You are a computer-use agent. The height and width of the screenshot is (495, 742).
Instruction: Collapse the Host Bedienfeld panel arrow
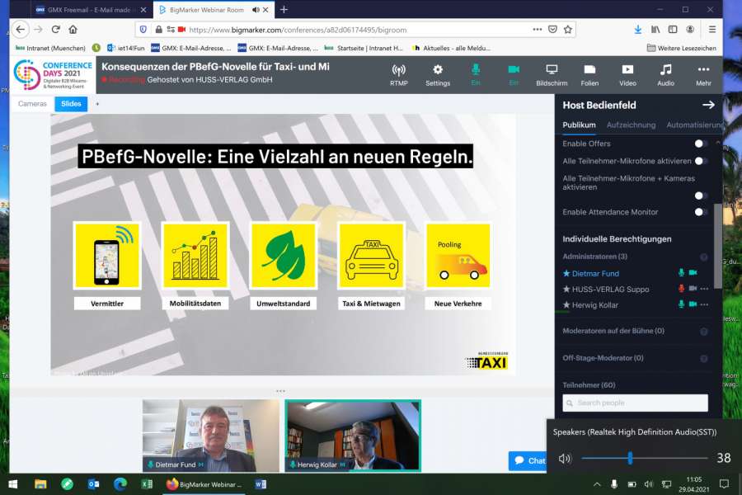(708, 105)
